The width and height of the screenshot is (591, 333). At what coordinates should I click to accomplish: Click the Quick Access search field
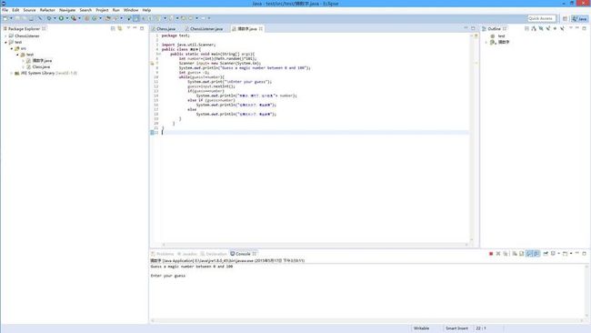pos(541,18)
